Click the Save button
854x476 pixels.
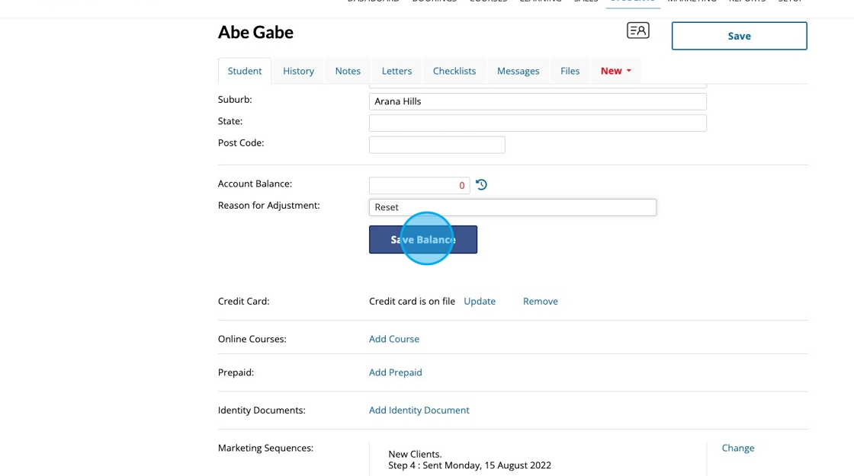coord(739,36)
